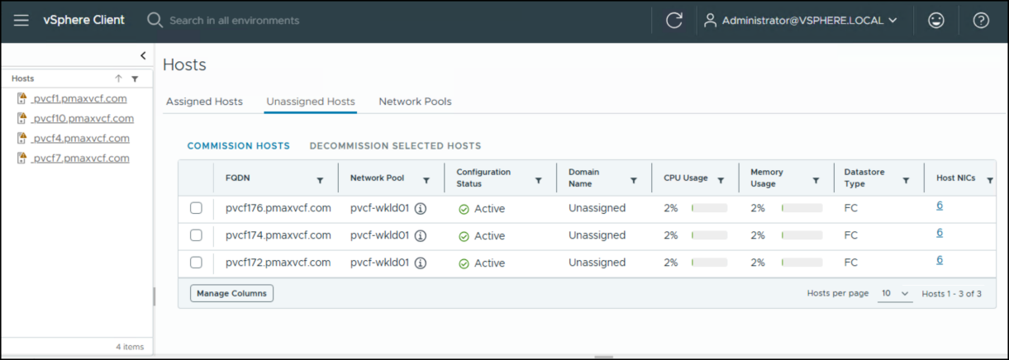Image resolution: width=1009 pixels, height=360 pixels.
Task: Click the search magnifier icon
Action: [x=155, y=20]
